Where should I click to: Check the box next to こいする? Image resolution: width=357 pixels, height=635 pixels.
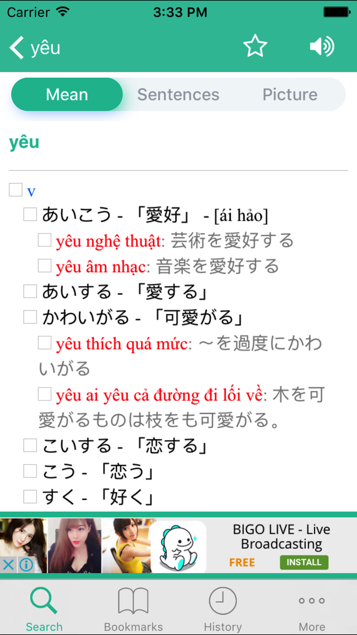pyautogui.click(x=30, y=445)
